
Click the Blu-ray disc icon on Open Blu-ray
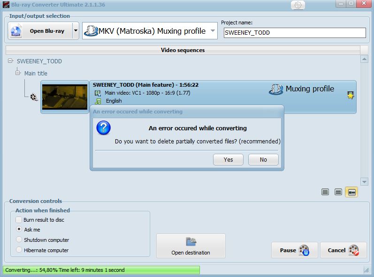point(16,31)
